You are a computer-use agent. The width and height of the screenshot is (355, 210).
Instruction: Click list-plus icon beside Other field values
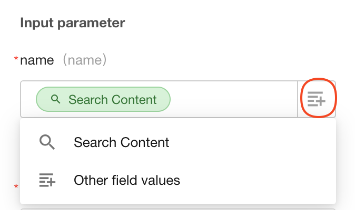[x=47, y=181]
